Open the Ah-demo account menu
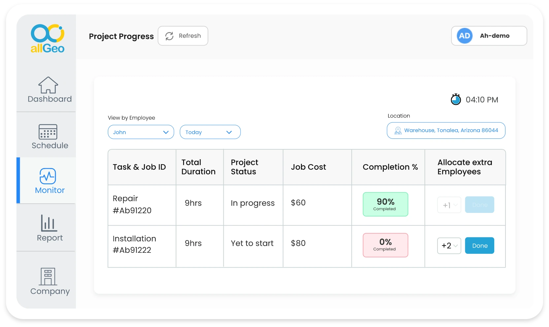The width and height of the screenshot is (549, 327). pyautogui.click(x=489, y=36)
